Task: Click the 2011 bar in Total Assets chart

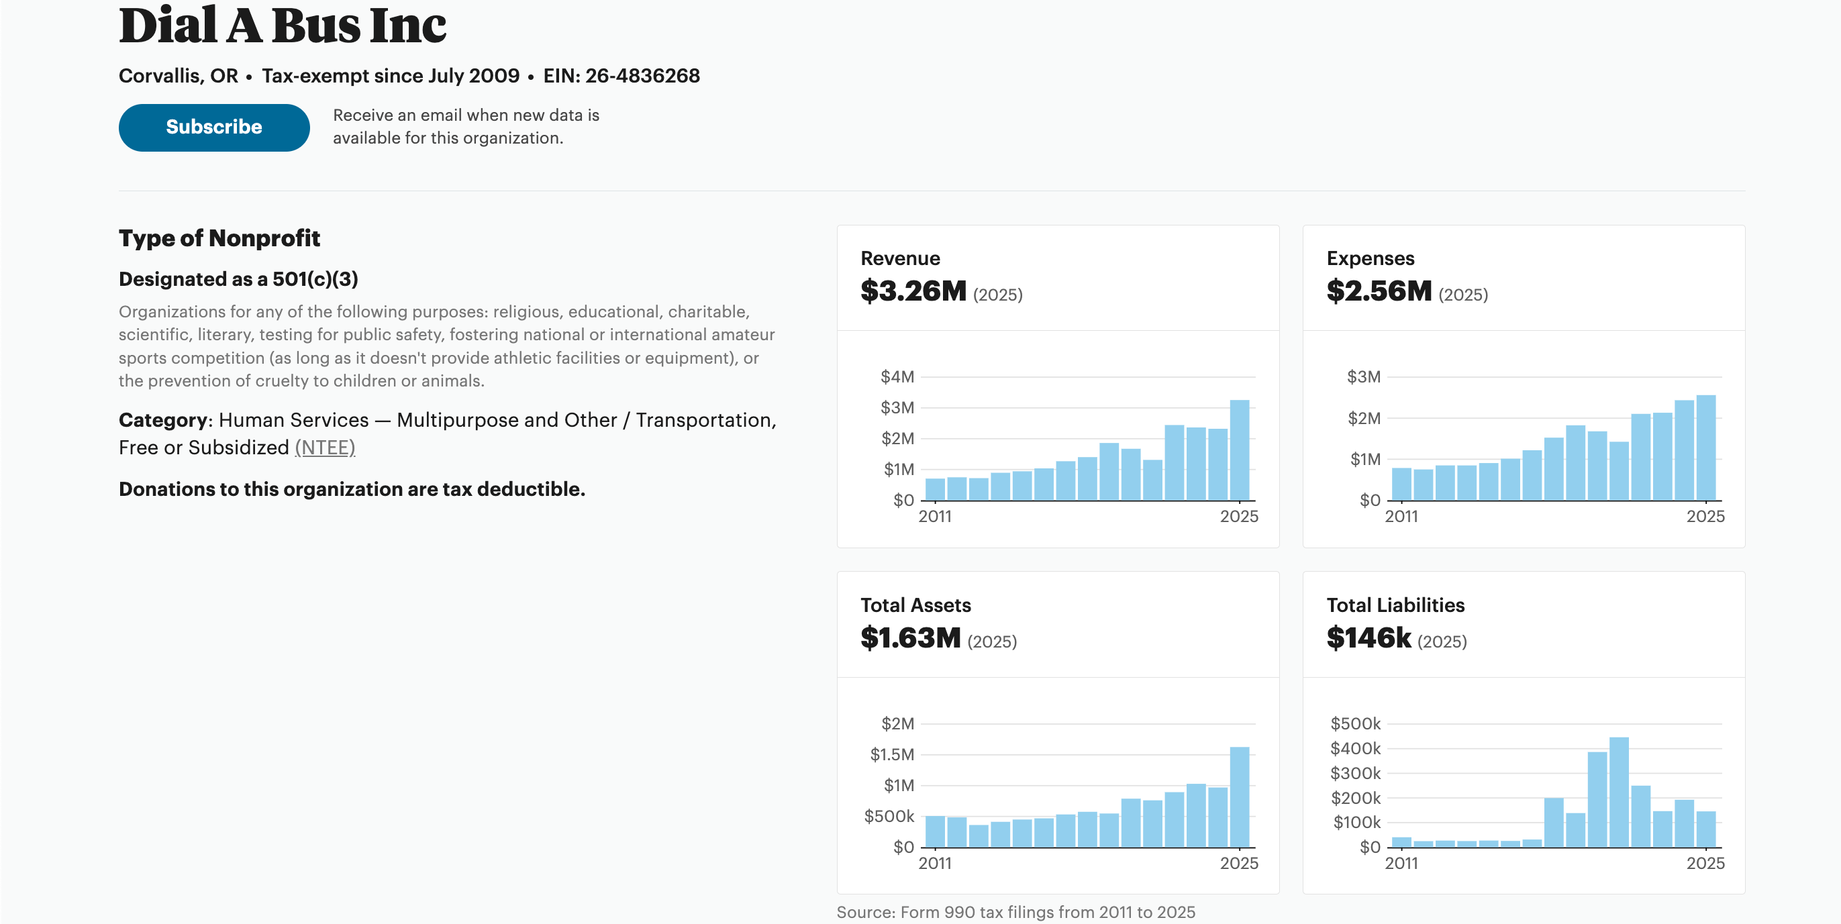Action: click(935, 831)
